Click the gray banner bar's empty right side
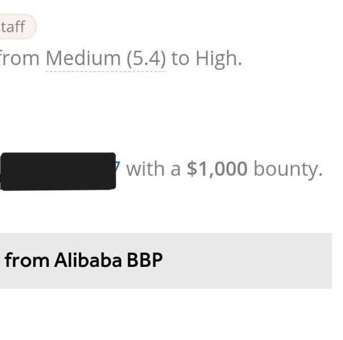The image size is (343, 340). 247,261
